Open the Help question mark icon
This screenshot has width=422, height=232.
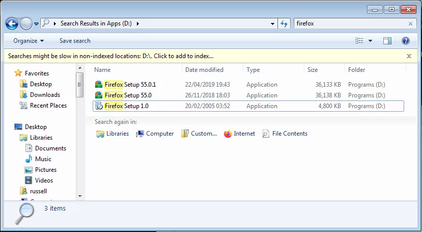[x=406, y=41]
